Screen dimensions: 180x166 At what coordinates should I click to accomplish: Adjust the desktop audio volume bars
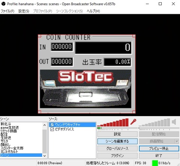pyautogui.click(x=154, y=123)
